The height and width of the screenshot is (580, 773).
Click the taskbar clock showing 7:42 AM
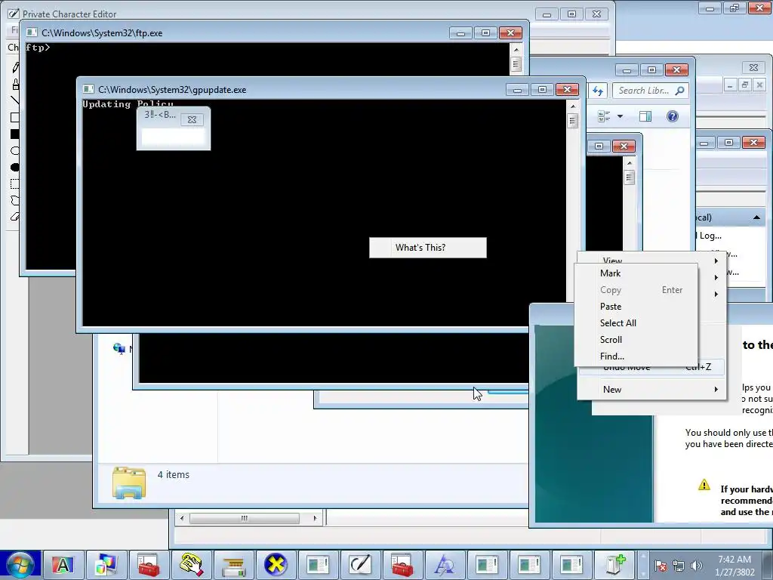coord(735,565)
